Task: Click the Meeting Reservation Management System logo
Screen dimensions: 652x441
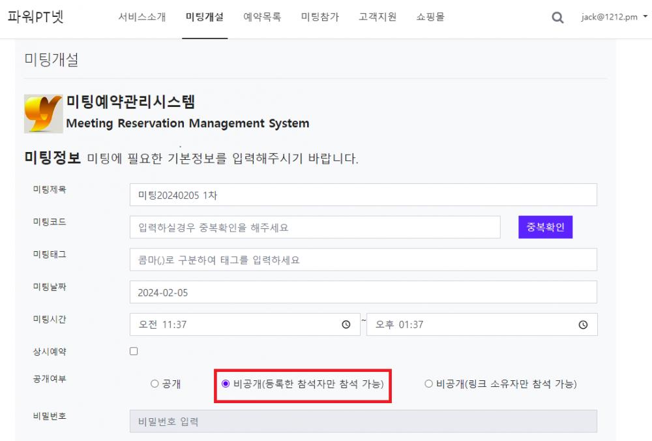Action: tap(44, 114)
